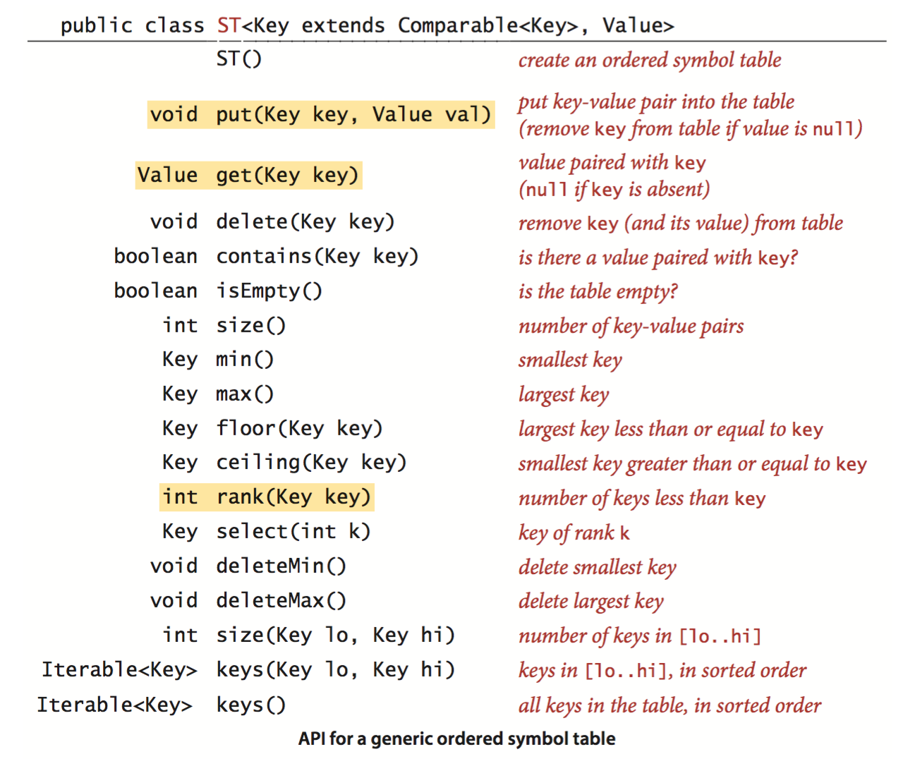Click the no-argument 'keys()' method signature
This screenshot has width=903, height=759.
click(x=250, y=705)
